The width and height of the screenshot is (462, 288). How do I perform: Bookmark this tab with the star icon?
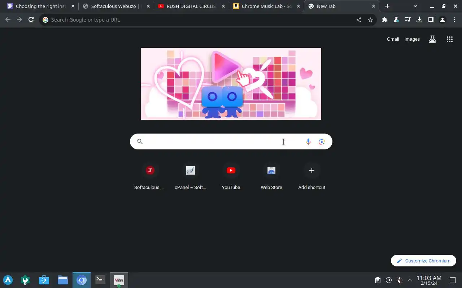[x=370, y=20]
